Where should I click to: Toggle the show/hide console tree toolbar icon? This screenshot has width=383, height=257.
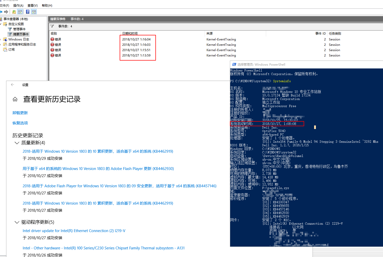[x=20, y=12]
